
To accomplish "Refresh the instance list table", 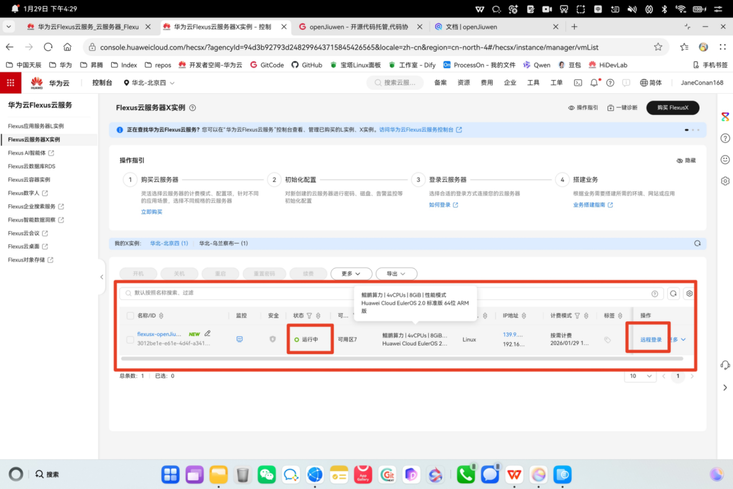I will 673,294.
